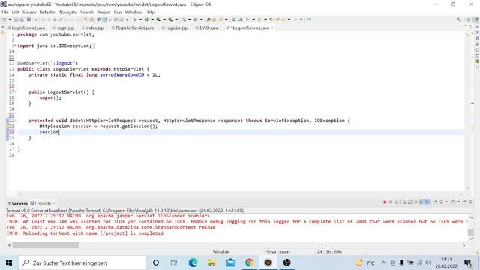The height and width of the screenshot is (270, 480).
Task: Switch to the LoginServlet.java editor tab
Action: pyautogui.click(x=26, y=28)
